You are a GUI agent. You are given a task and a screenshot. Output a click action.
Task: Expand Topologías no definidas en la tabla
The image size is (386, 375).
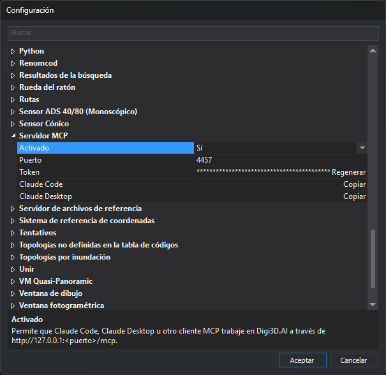(13, 246)
